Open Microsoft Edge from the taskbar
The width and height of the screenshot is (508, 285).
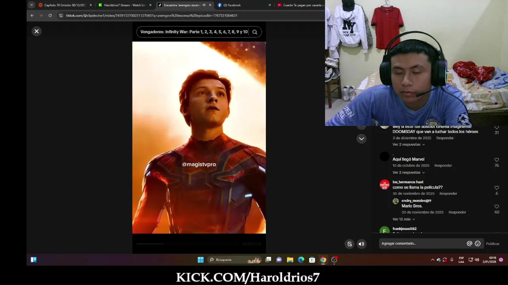(x=301, y=260)
